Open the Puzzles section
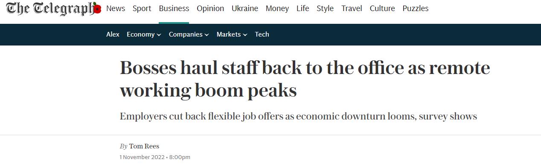 point(416,9)
